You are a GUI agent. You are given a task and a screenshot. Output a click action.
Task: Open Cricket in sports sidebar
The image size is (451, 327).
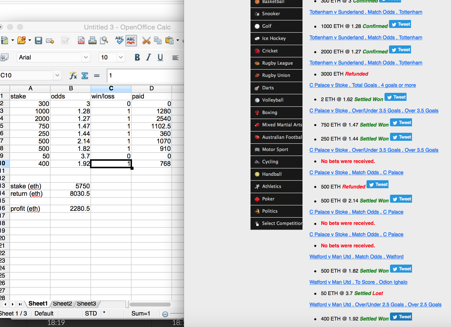(276, 51)
